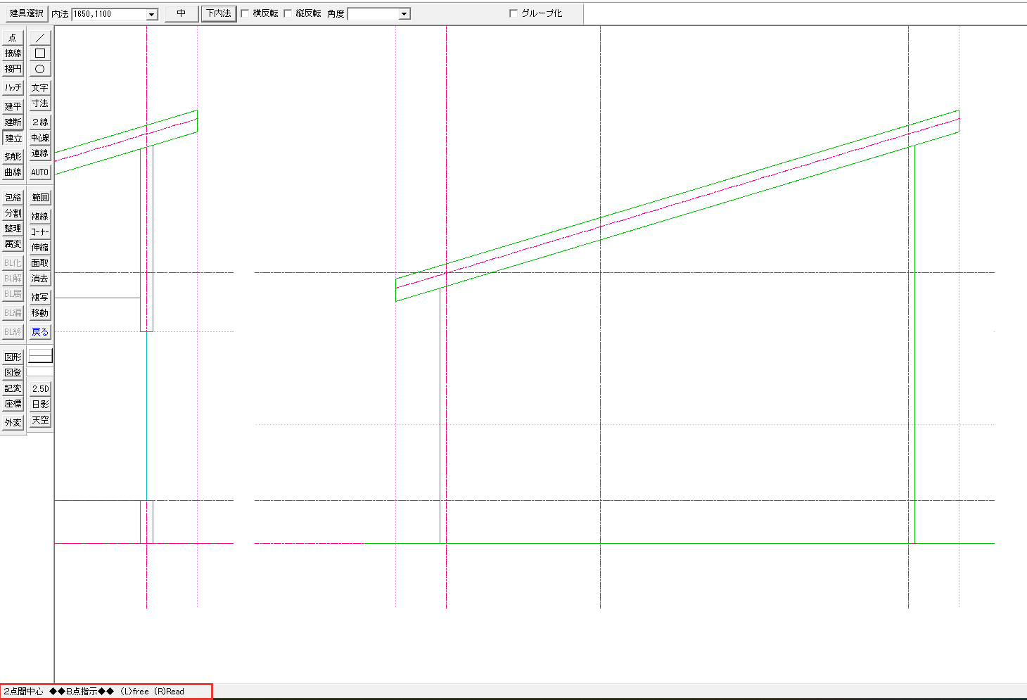Select the 移動 move tool
Viewport: 1027px width, 700px height.
[x=40, y=313]
